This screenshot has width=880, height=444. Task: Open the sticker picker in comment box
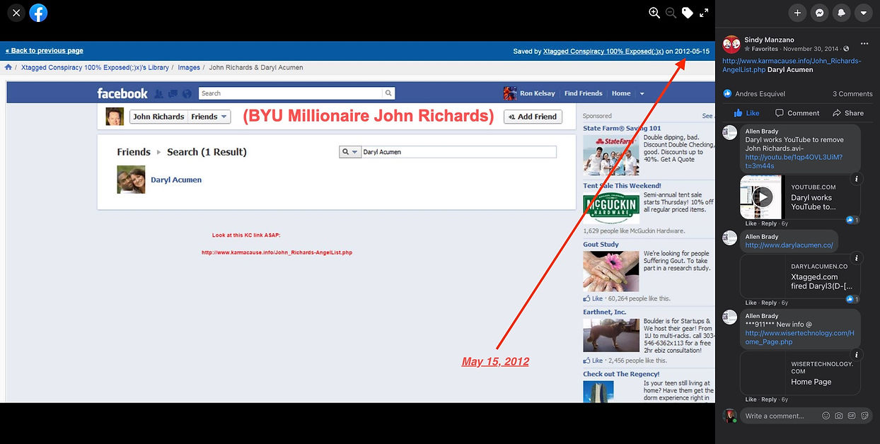(864, 416)
